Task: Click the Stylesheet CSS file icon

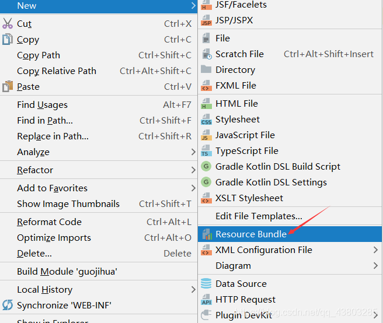Action: click(206, 120)
